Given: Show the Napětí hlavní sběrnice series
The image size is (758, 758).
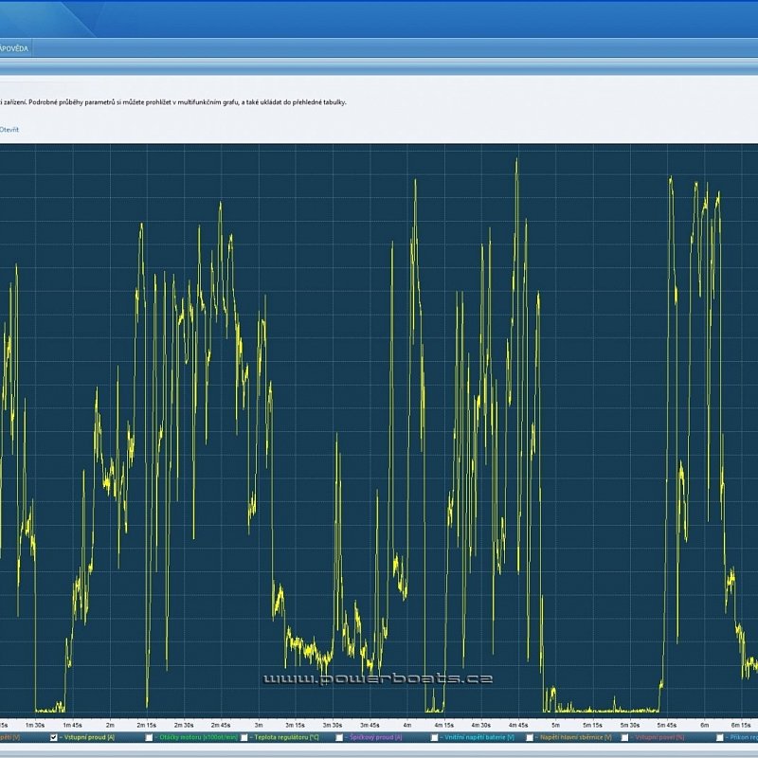Looking at the screenshot, I should click(531, 737).
